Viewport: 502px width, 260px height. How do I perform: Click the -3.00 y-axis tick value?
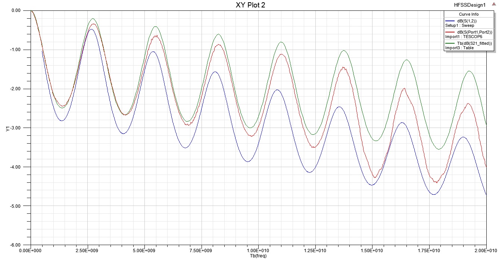point(15,128)
